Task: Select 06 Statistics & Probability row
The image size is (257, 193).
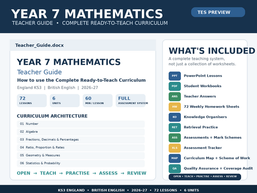Action: pos(81,163)
